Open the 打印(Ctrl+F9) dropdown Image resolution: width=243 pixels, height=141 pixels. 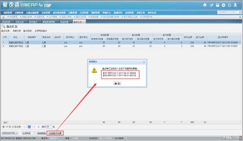point(9,133)
